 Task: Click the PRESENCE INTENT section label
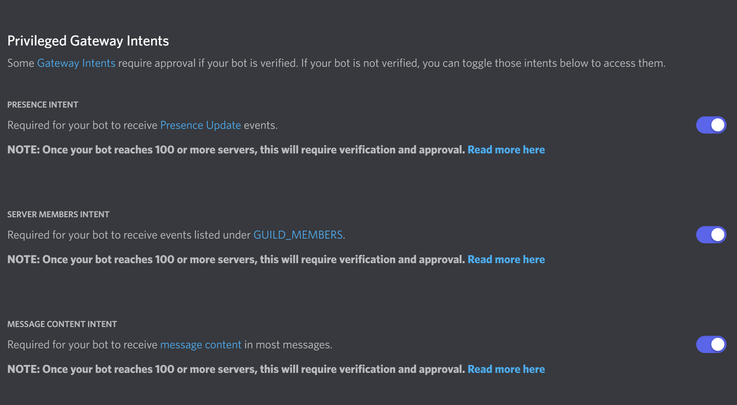(43, 105)
